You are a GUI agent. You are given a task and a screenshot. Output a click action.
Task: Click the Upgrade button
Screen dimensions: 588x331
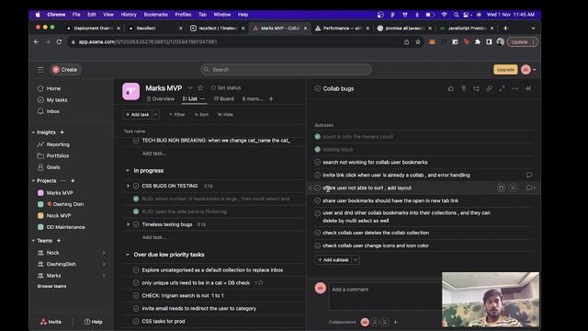pyautogui.click(x=505, y=70)
